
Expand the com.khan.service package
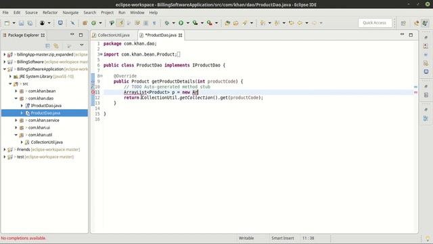[x=16, y=121]
